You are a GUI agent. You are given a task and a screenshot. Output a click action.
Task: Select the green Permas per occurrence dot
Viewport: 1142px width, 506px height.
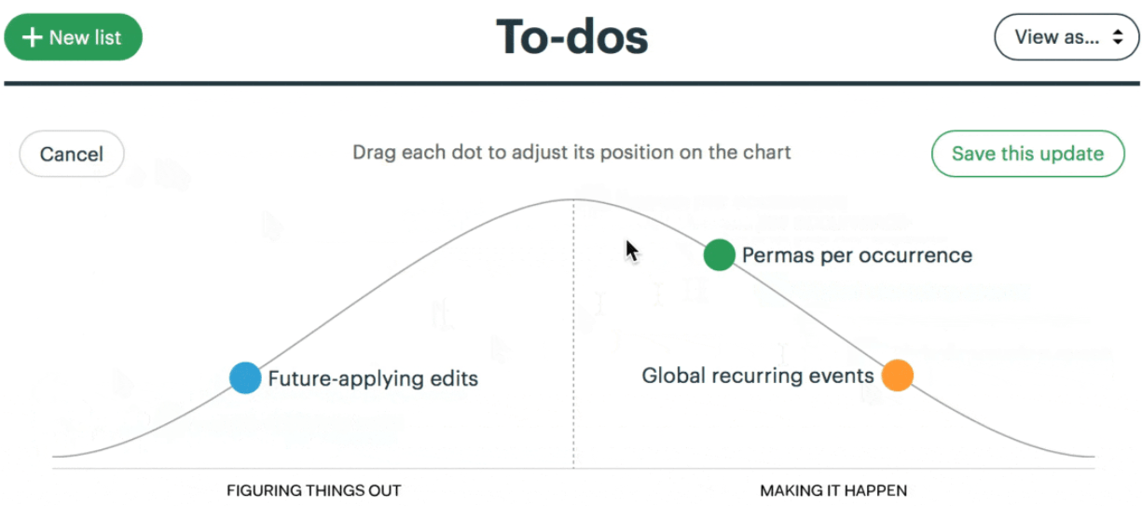pyautogui.click(x=719, y=254)
